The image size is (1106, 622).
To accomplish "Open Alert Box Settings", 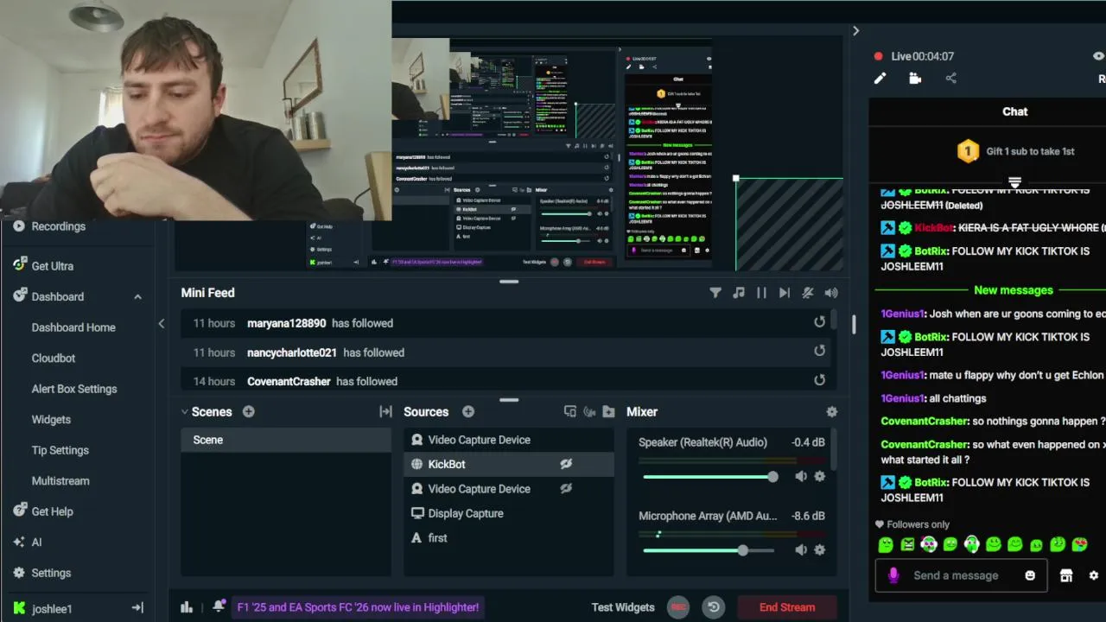I will [x=74, y=389].
